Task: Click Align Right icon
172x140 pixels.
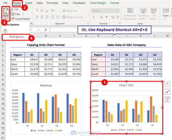Action: (47, 17)
